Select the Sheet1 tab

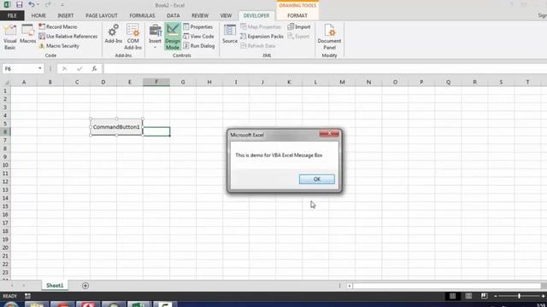coord(55,286)
